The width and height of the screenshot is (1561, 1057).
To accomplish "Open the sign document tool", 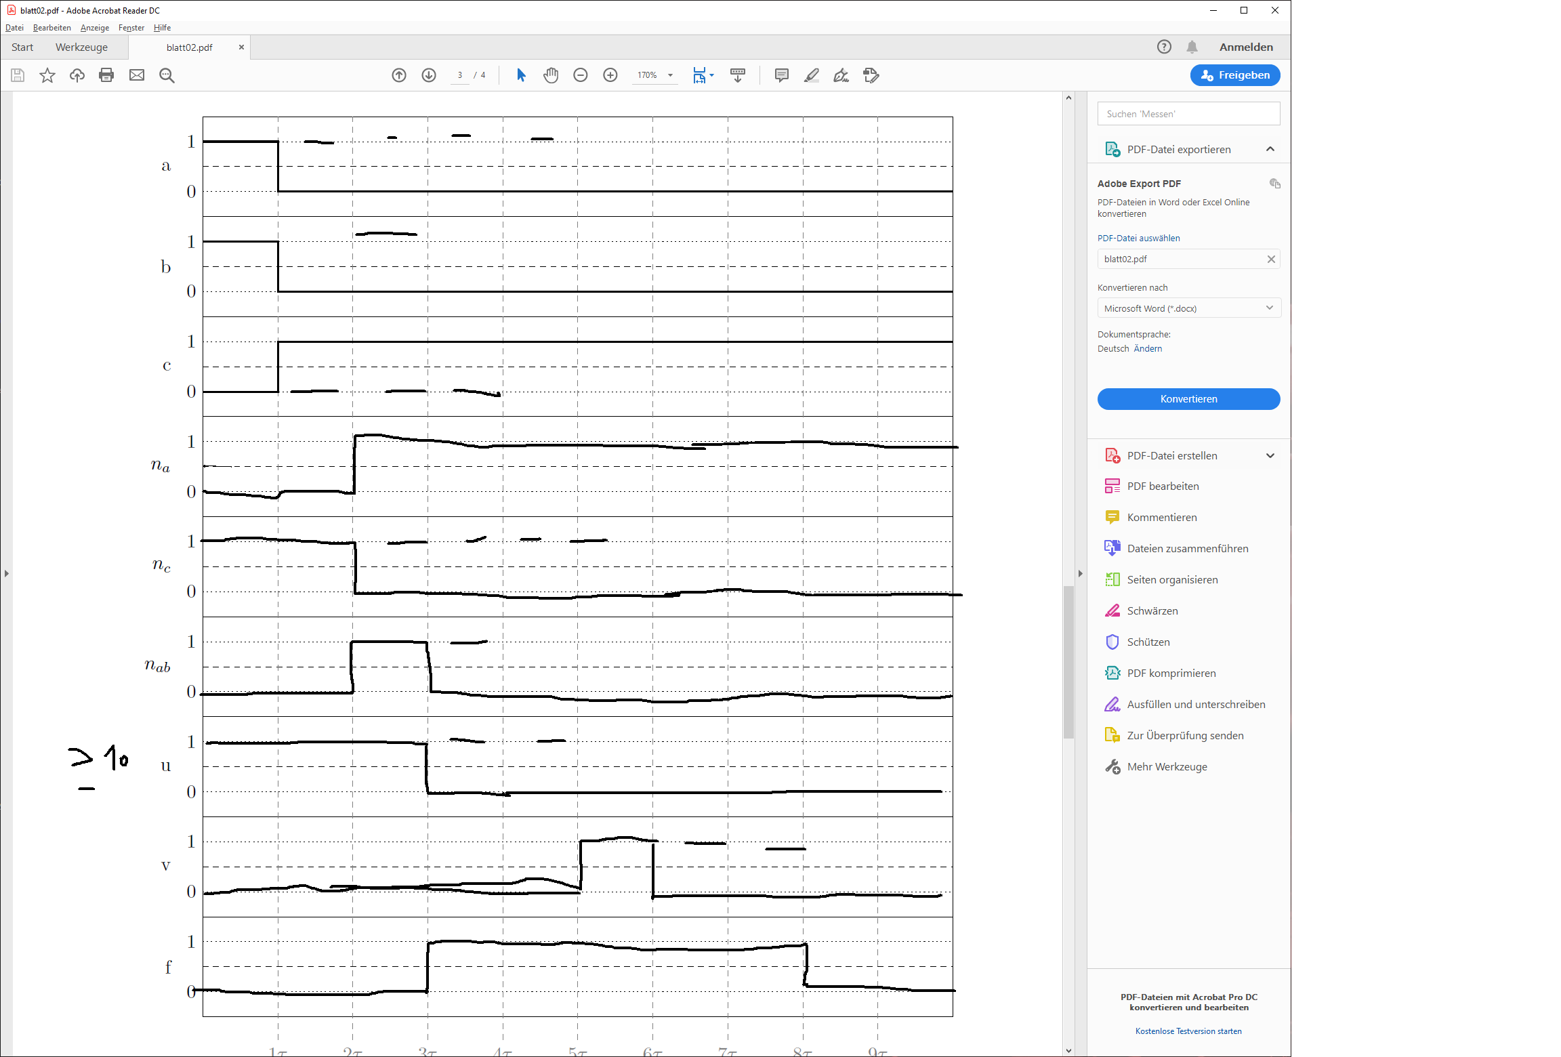I will pos(841,75).
